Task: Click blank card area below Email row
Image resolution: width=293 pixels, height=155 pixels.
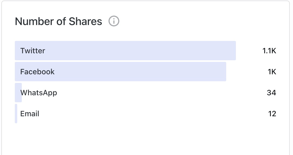Action: click(x=145, y=139)
